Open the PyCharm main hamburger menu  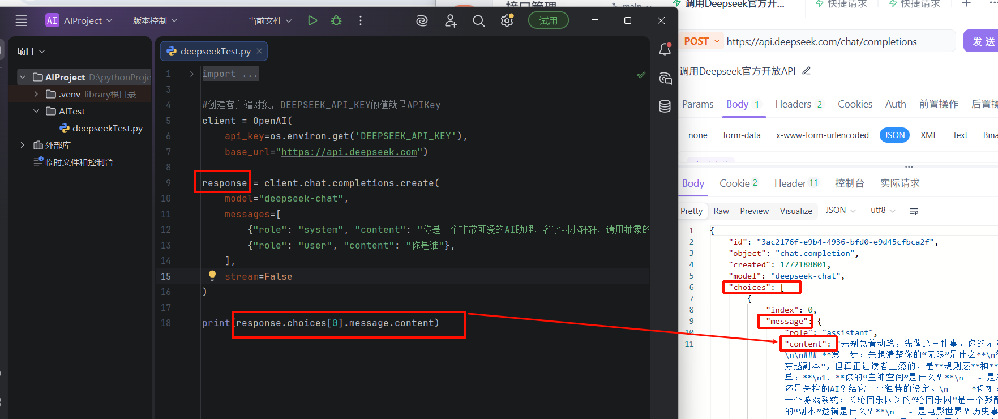[21, 21]
